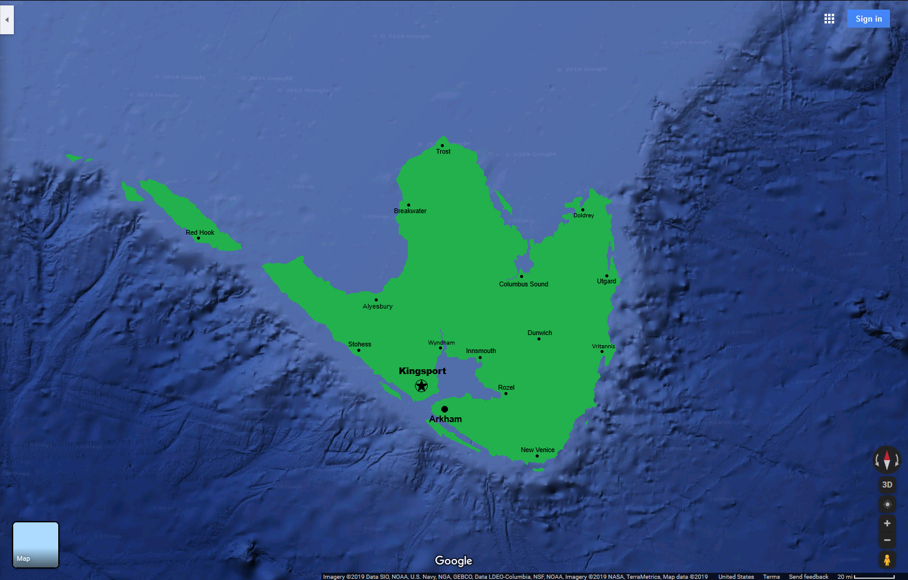Reset map orientation with the compass

pyautogui.click(x=887, y=461)
